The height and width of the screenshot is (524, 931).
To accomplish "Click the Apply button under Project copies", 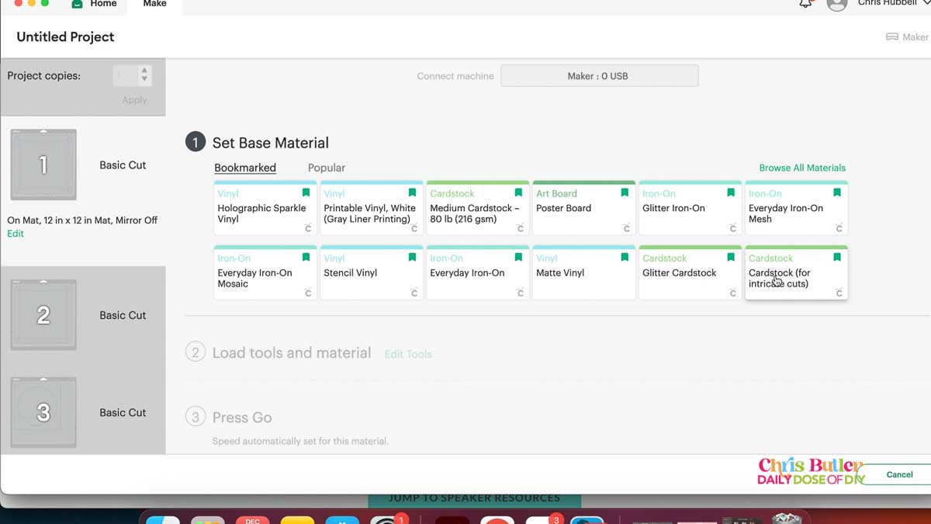I will [x=134, y=100].
